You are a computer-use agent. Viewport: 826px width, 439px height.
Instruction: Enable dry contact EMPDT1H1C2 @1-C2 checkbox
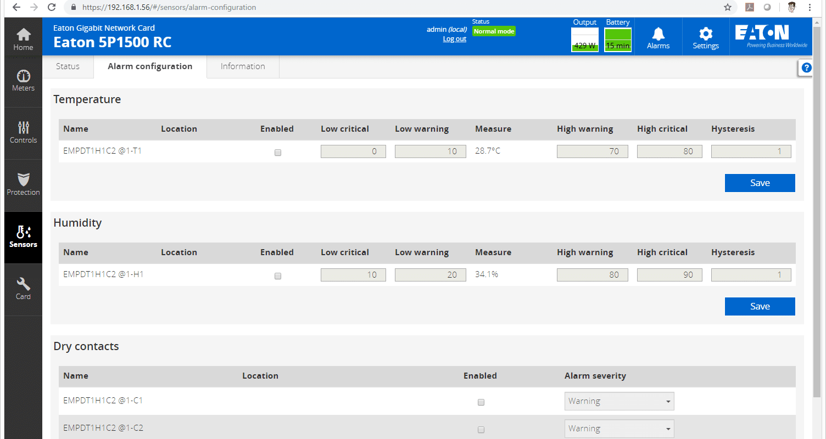coord(481,430)
